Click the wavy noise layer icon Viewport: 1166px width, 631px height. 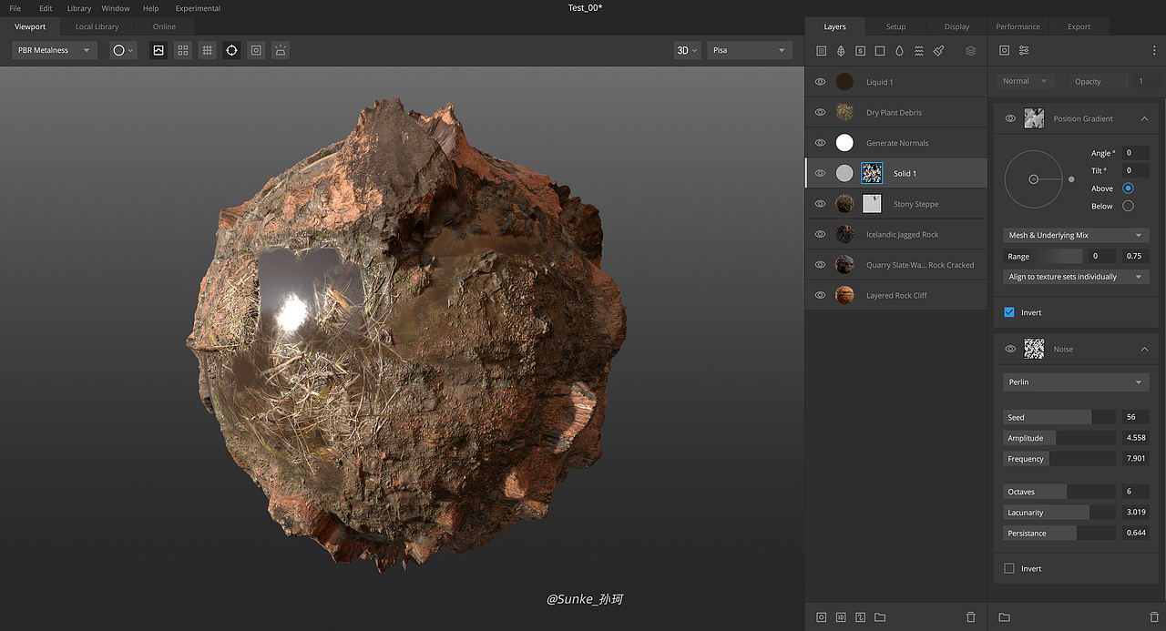click(918, 51)
